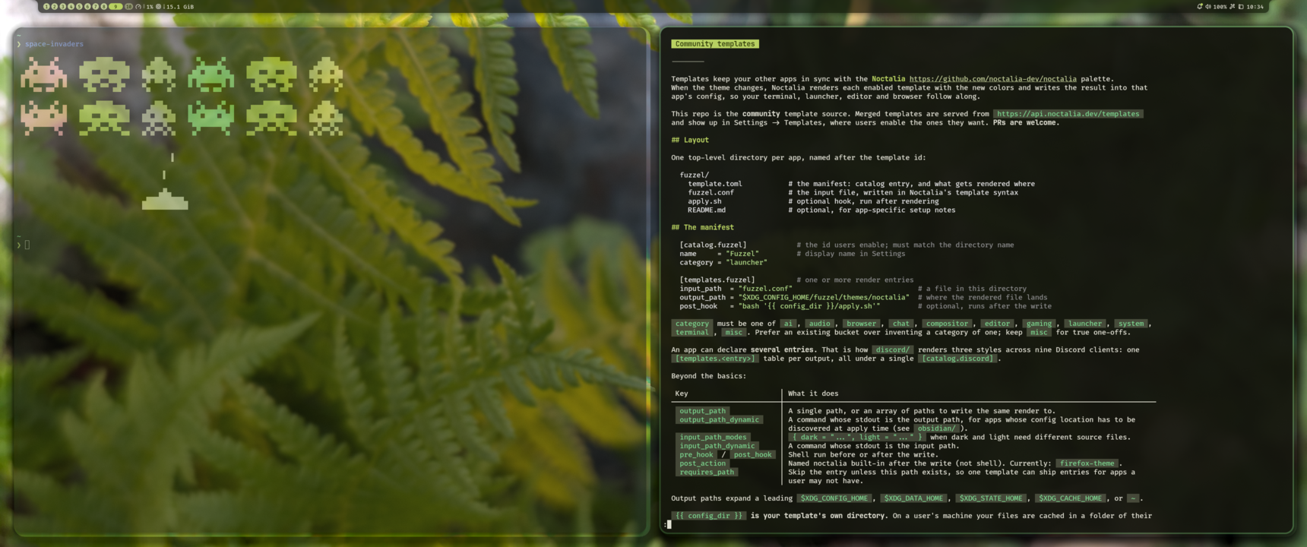Click the "output_path" key in the table
Image resolution: width=1307 pixels, height=547 pixels.
pos(702,411)
